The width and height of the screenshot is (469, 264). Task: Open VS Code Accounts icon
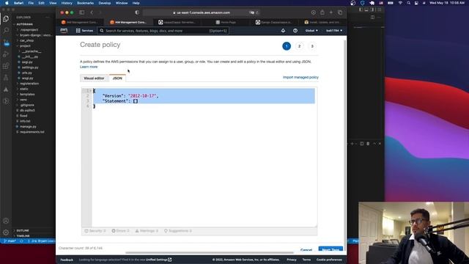(6, 221)
